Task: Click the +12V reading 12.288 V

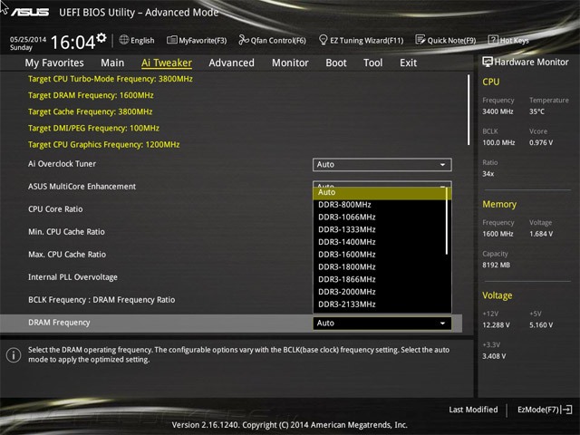Action: [x=496, y=324]
